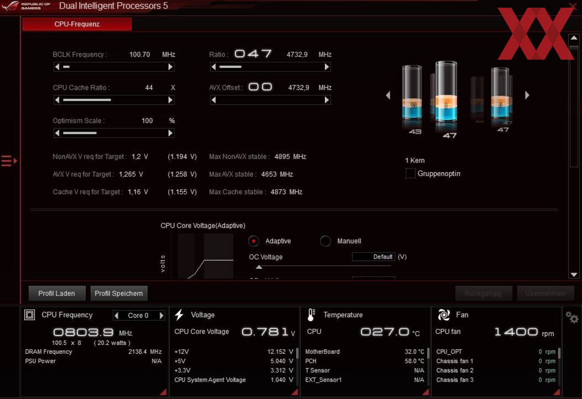Image resolution: width=582 pixels, height=399 pixels.
Task: Click the CPU Cache Ratio slider track
Action: [114, 100]
